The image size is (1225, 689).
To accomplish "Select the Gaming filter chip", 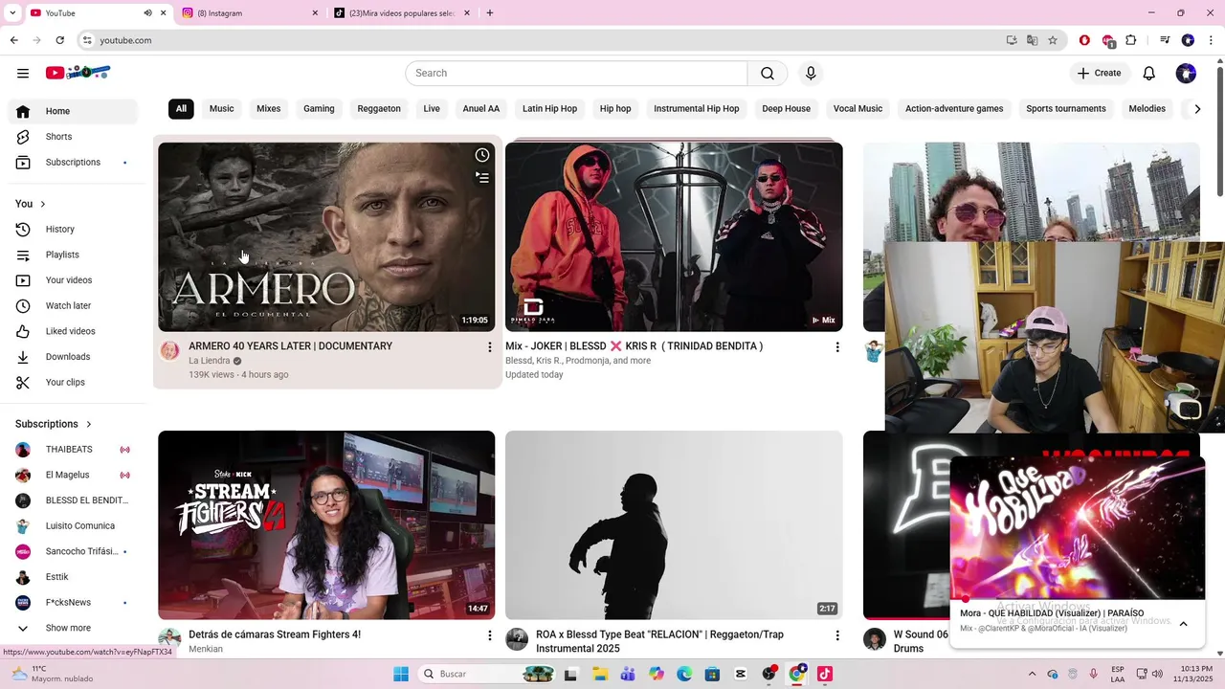I will tap(319, 109).
